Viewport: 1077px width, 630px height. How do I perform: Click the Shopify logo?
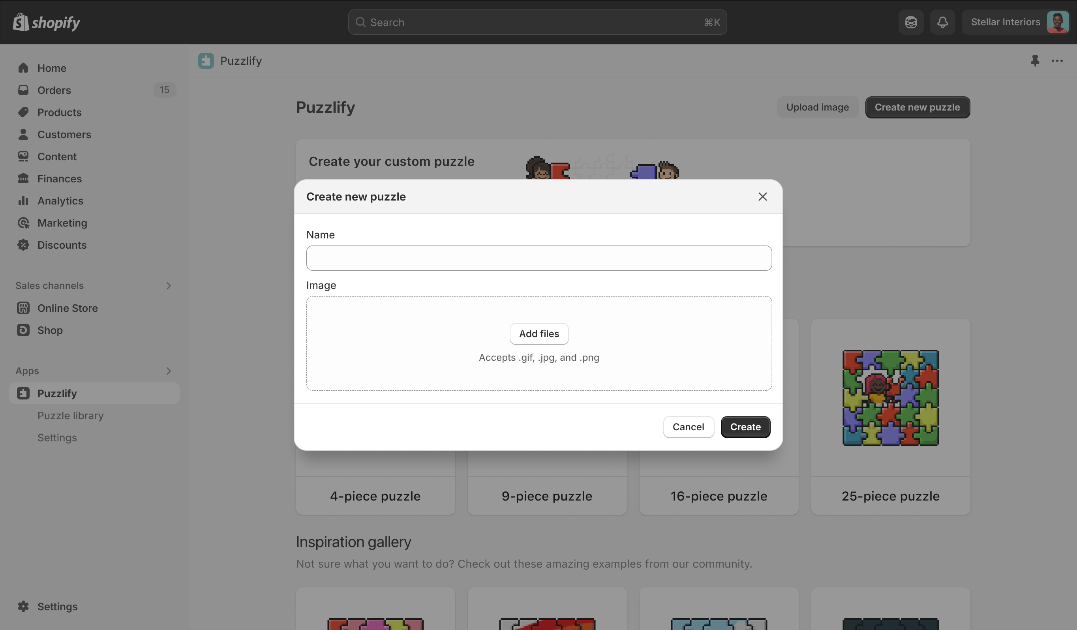pos(46,22)
